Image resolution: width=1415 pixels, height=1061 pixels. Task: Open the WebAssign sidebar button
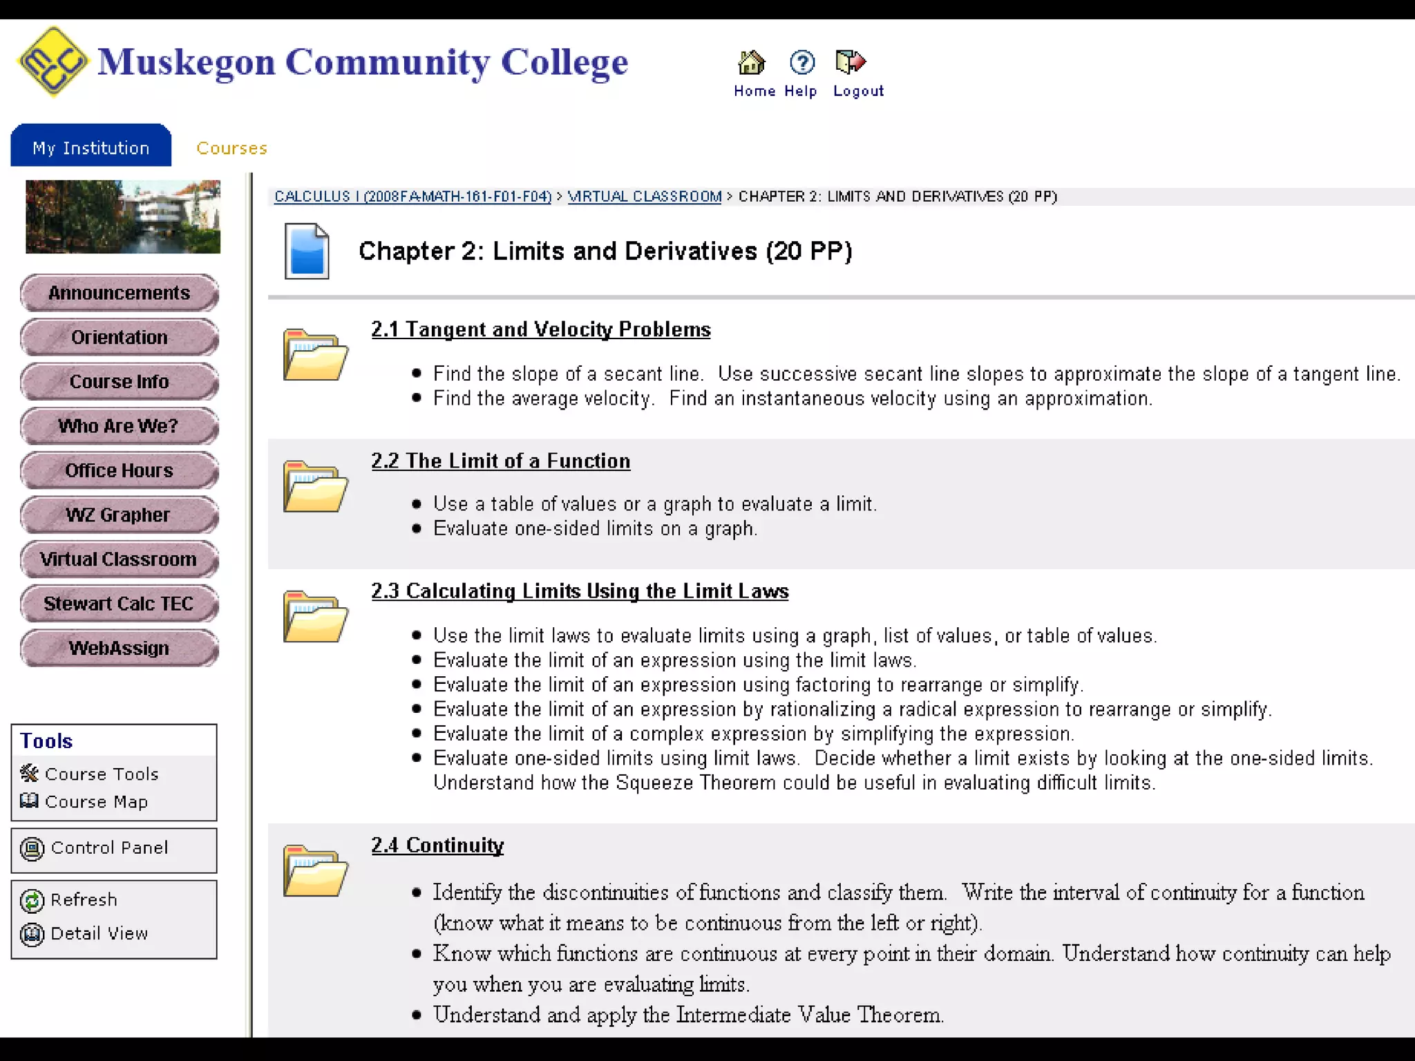click(119, 649)
